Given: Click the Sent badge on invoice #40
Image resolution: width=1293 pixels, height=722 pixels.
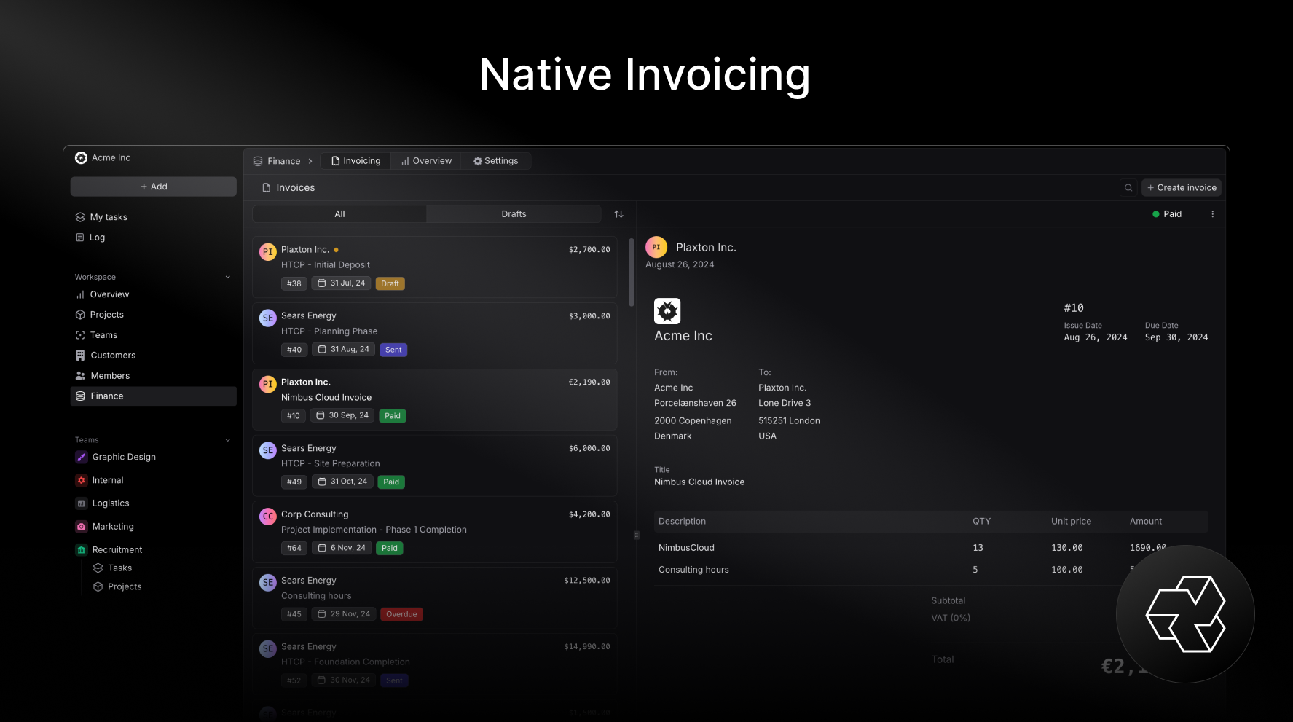Looking at the screenshot, I should (x=393, y=350).
